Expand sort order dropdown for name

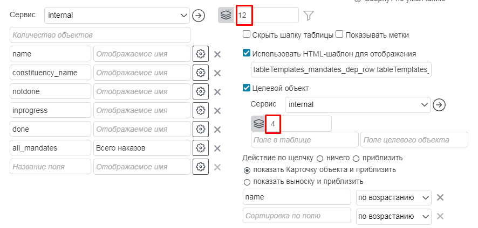(393, 197)
